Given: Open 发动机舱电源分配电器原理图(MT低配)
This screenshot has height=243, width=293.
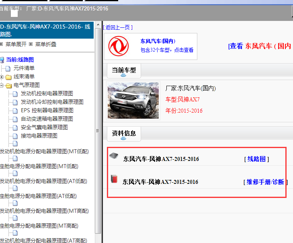Looking at the screenshot, I should pos(44,151).
